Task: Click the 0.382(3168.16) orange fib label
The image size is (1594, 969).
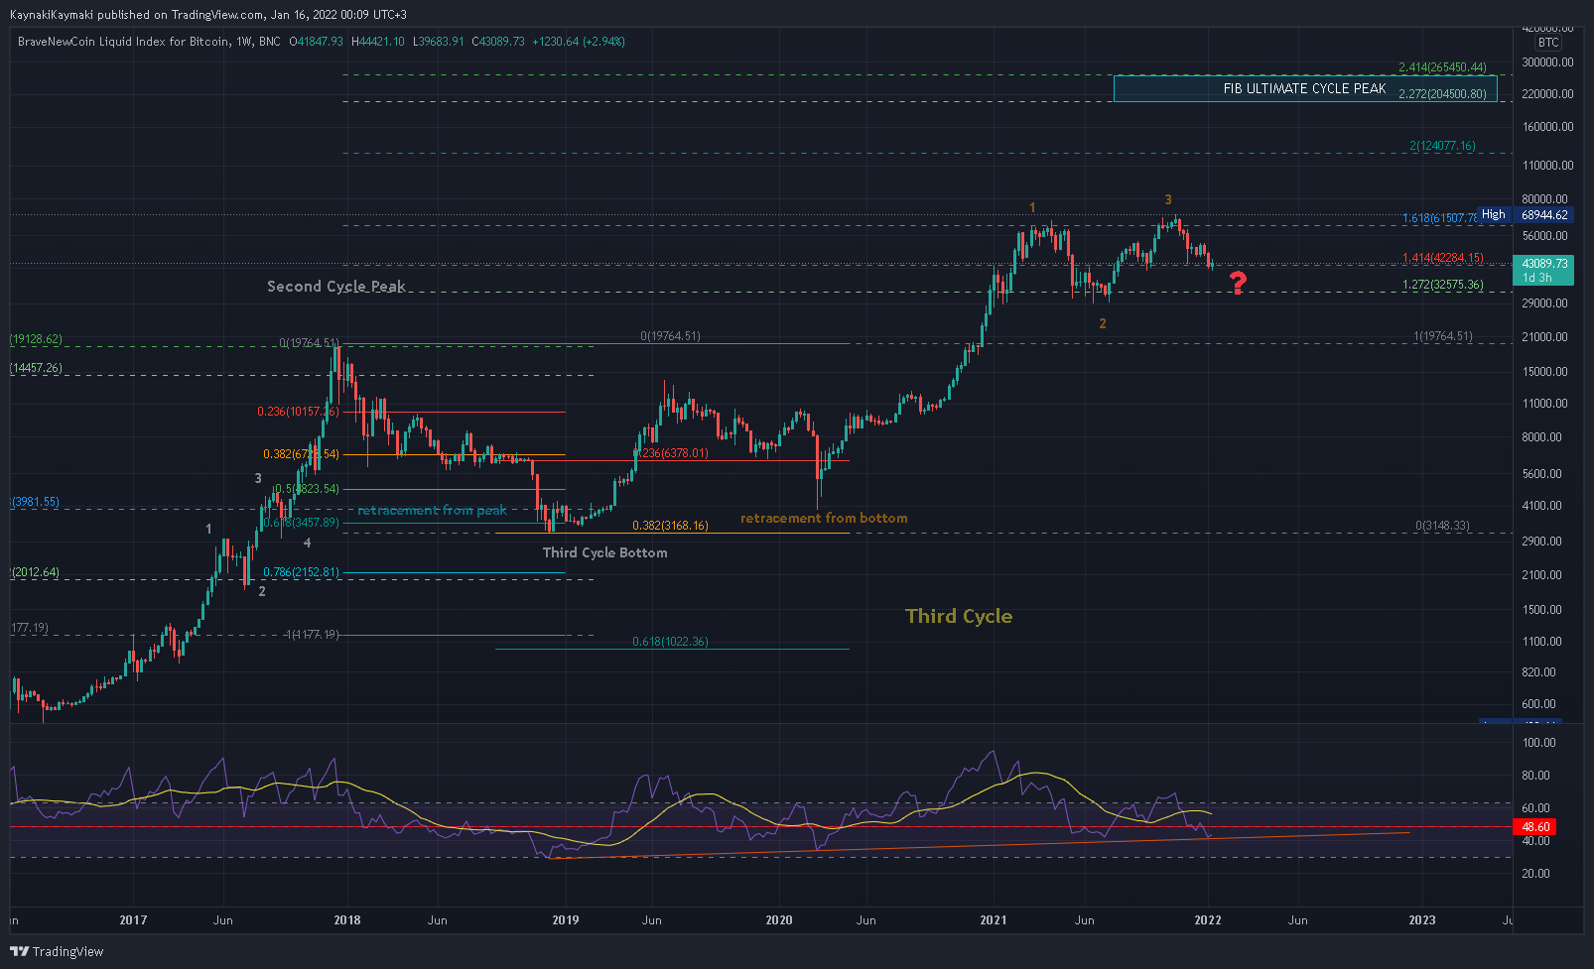Action: (670, 526)
